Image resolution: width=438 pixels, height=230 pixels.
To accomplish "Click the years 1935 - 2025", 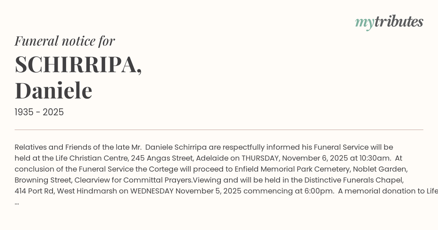I will click(x=39, y=112).
